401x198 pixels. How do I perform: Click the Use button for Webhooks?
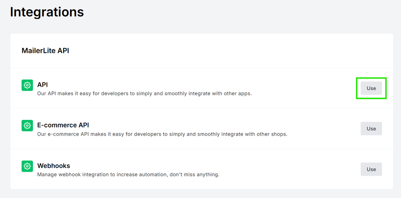pos(371,169)
